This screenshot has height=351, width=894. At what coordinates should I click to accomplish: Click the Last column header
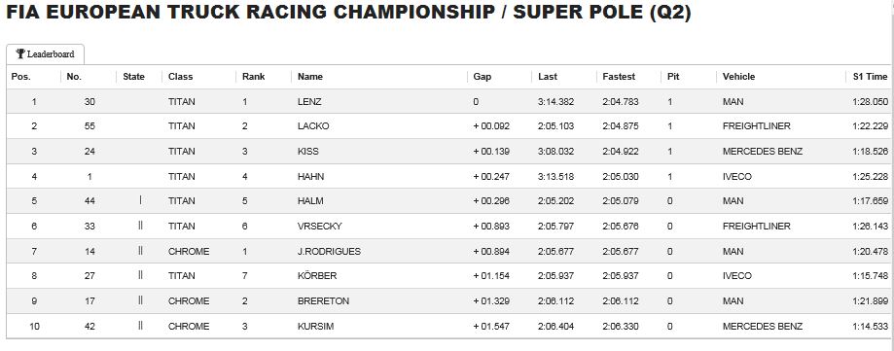(x=548, y=77)
